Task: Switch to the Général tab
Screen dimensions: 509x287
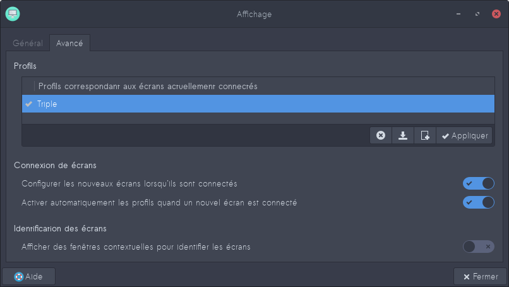Action: tap(28, 44)
